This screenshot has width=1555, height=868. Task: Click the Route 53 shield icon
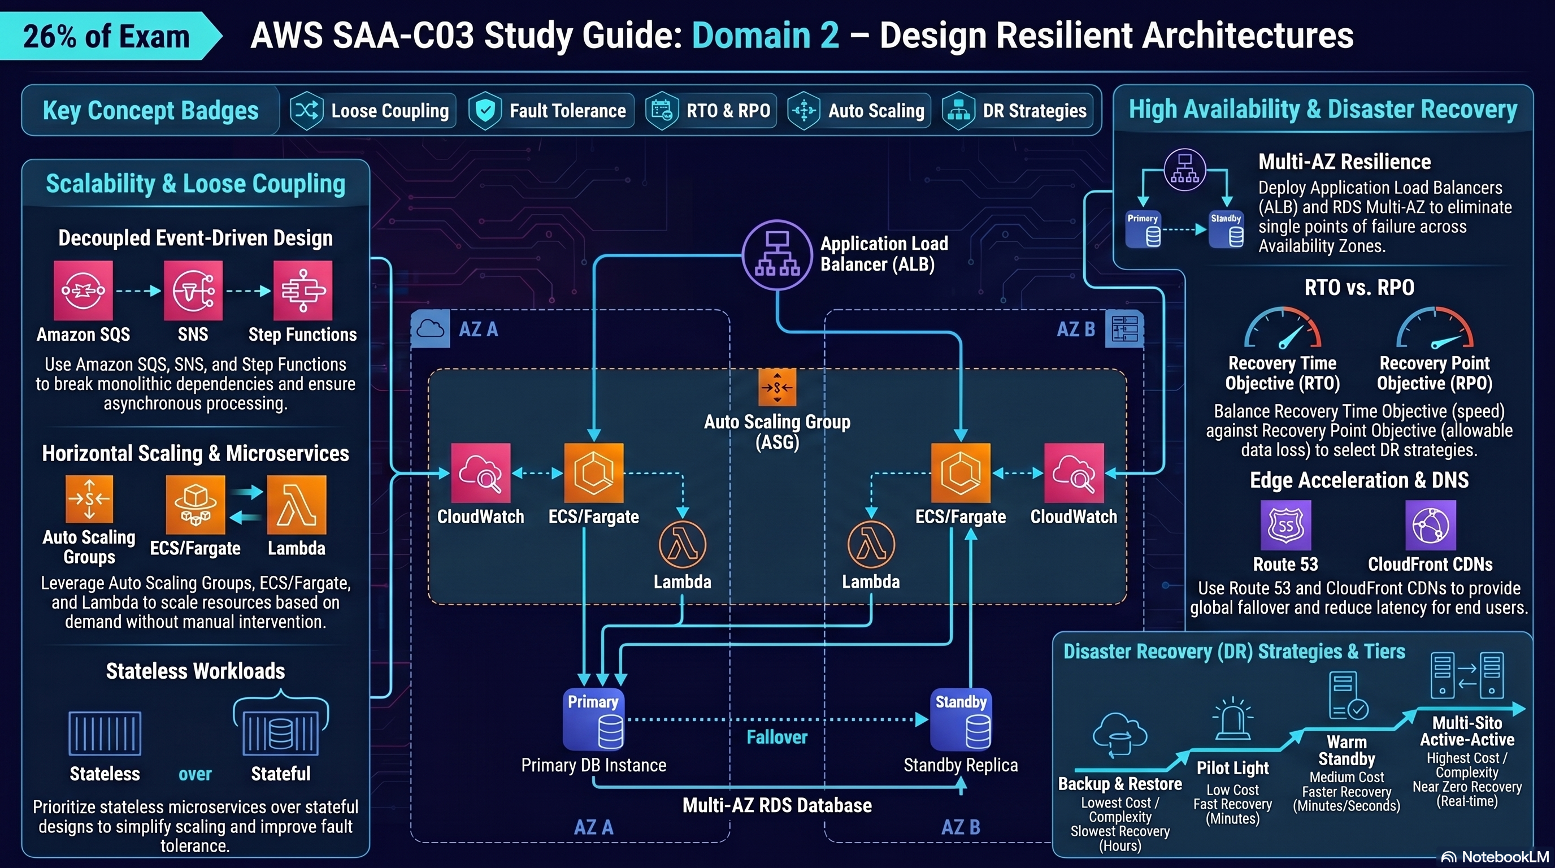[1286, 525]
